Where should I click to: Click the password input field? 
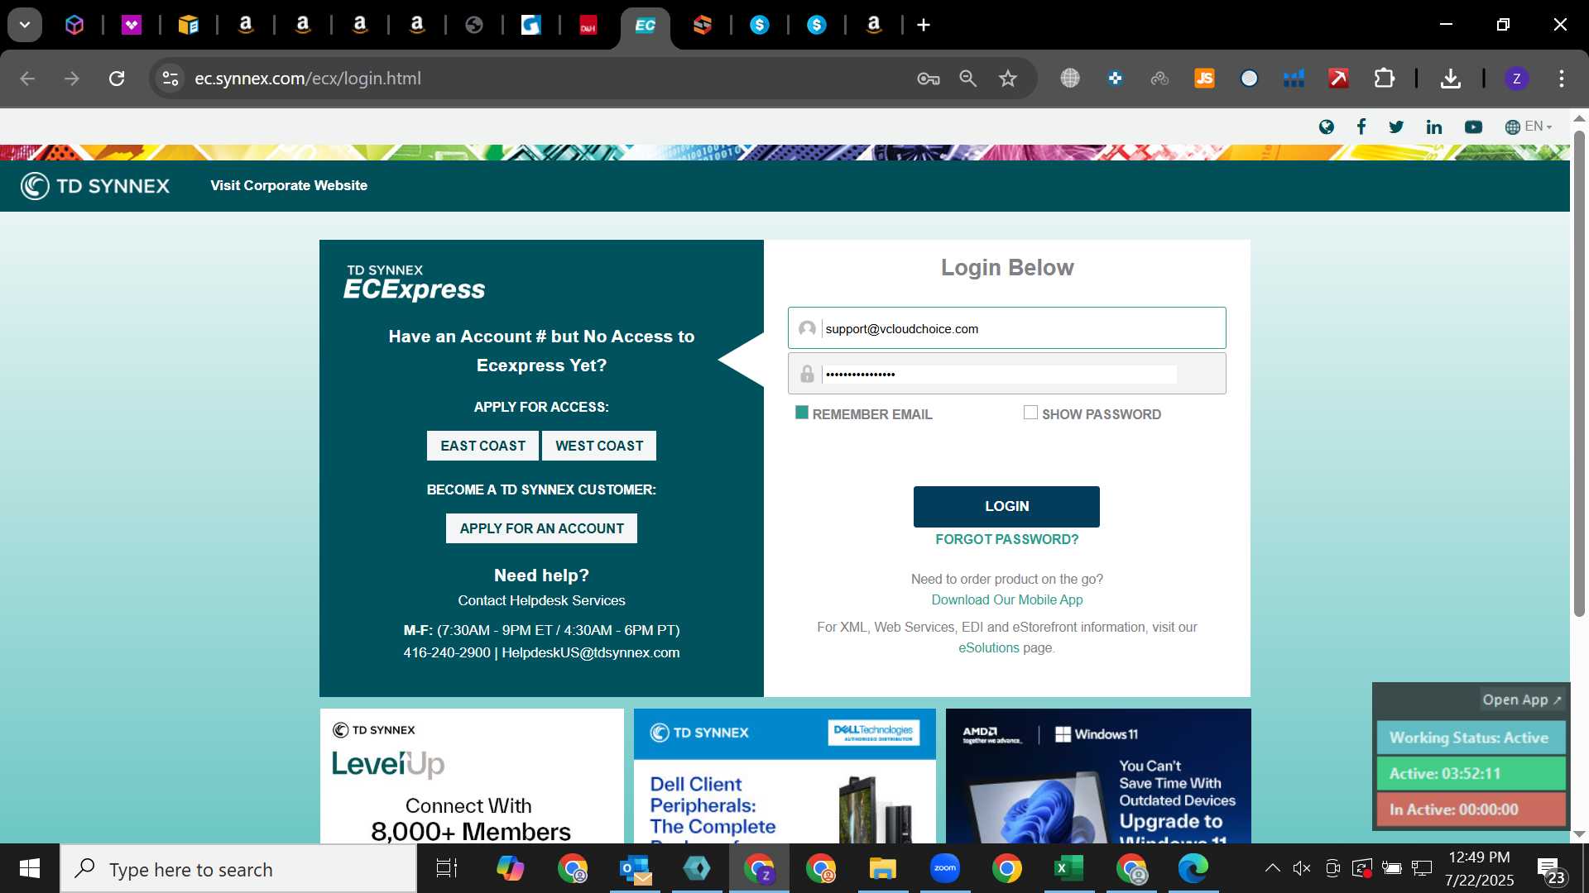click(x=1006, y=374)
